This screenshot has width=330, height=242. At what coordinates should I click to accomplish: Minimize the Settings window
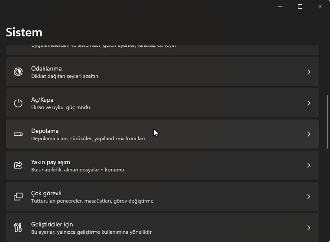[280, 6]
